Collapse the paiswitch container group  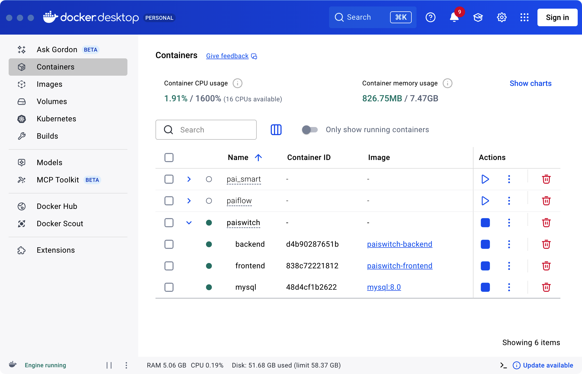pyautogui.click(x=189, y=223)
